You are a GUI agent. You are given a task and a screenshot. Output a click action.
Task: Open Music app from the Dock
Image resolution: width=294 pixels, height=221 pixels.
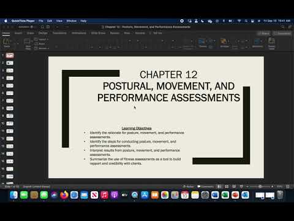pyautogui.click(x=104, y=195)
